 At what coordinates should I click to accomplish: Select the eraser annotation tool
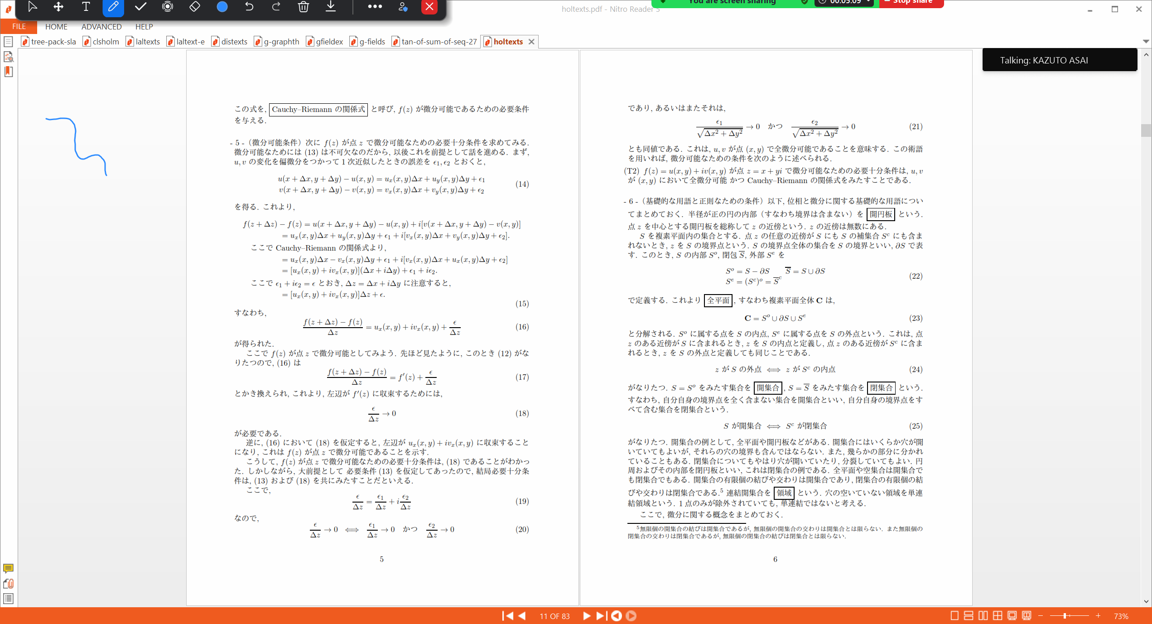(194, 7)
